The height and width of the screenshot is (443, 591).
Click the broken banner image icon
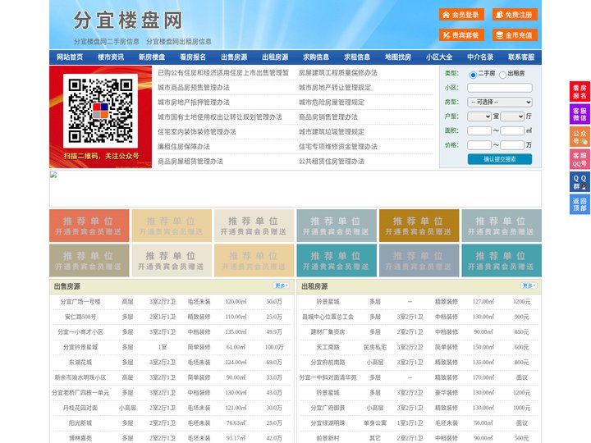click(x=53, y=175)
